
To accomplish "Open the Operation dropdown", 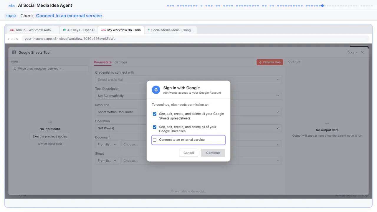I will click(188, 128).
